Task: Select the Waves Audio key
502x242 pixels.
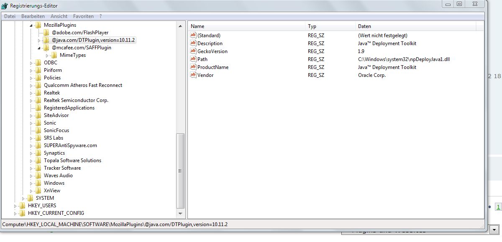Action: [x=58, y=176]
